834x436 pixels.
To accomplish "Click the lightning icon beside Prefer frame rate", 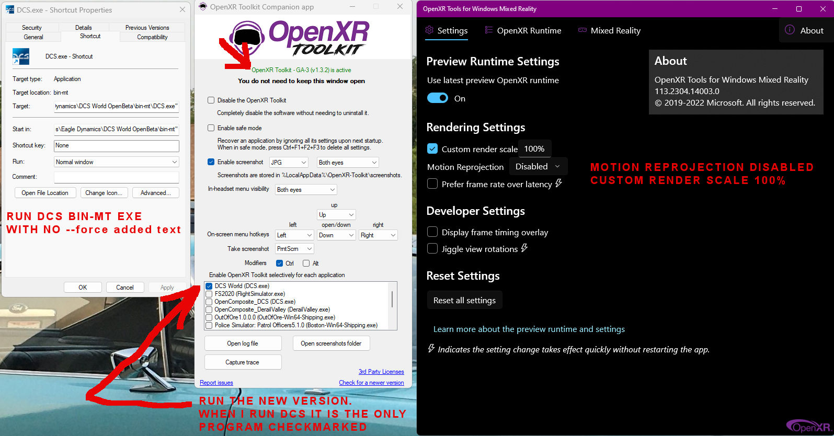I will click(x=558, y=183).
